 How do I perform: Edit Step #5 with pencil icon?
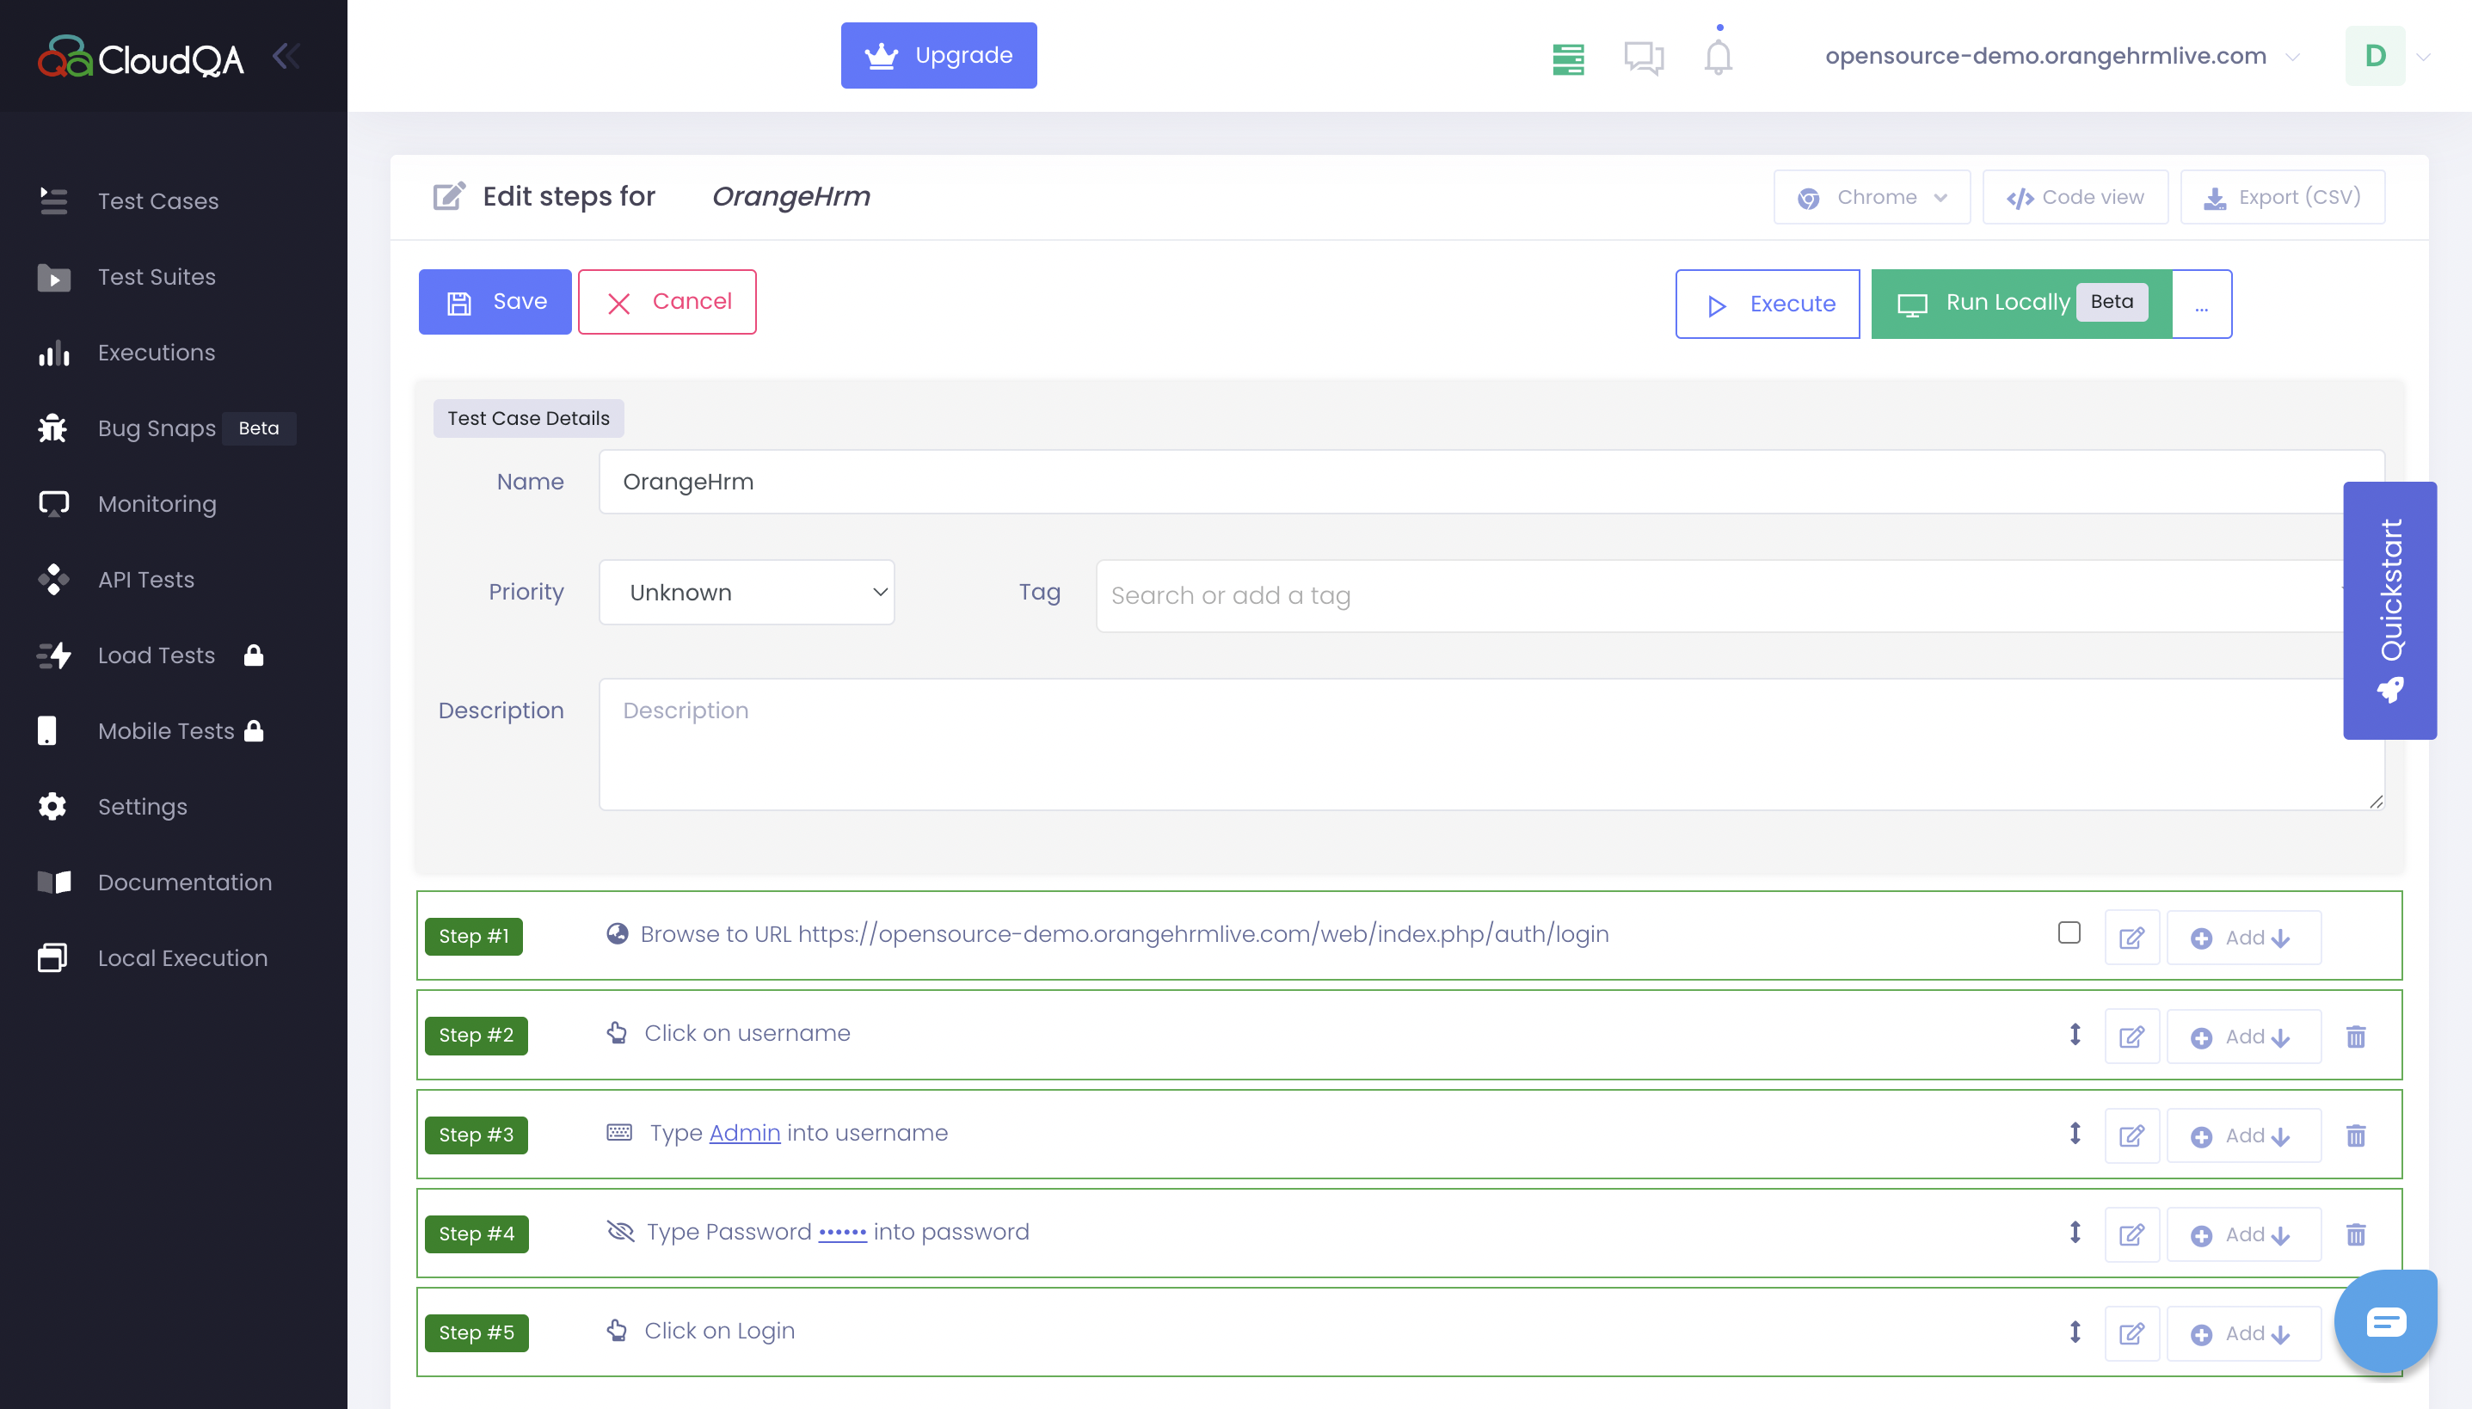click(x=2131, y=1334)
